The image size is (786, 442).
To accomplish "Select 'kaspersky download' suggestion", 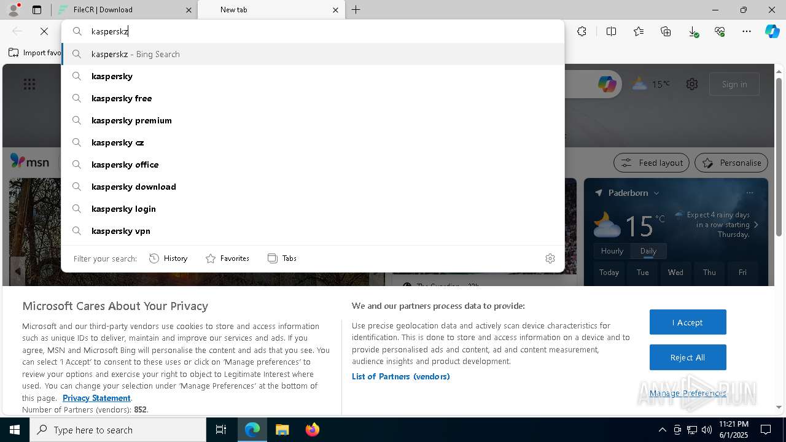I will coord(313,187).
